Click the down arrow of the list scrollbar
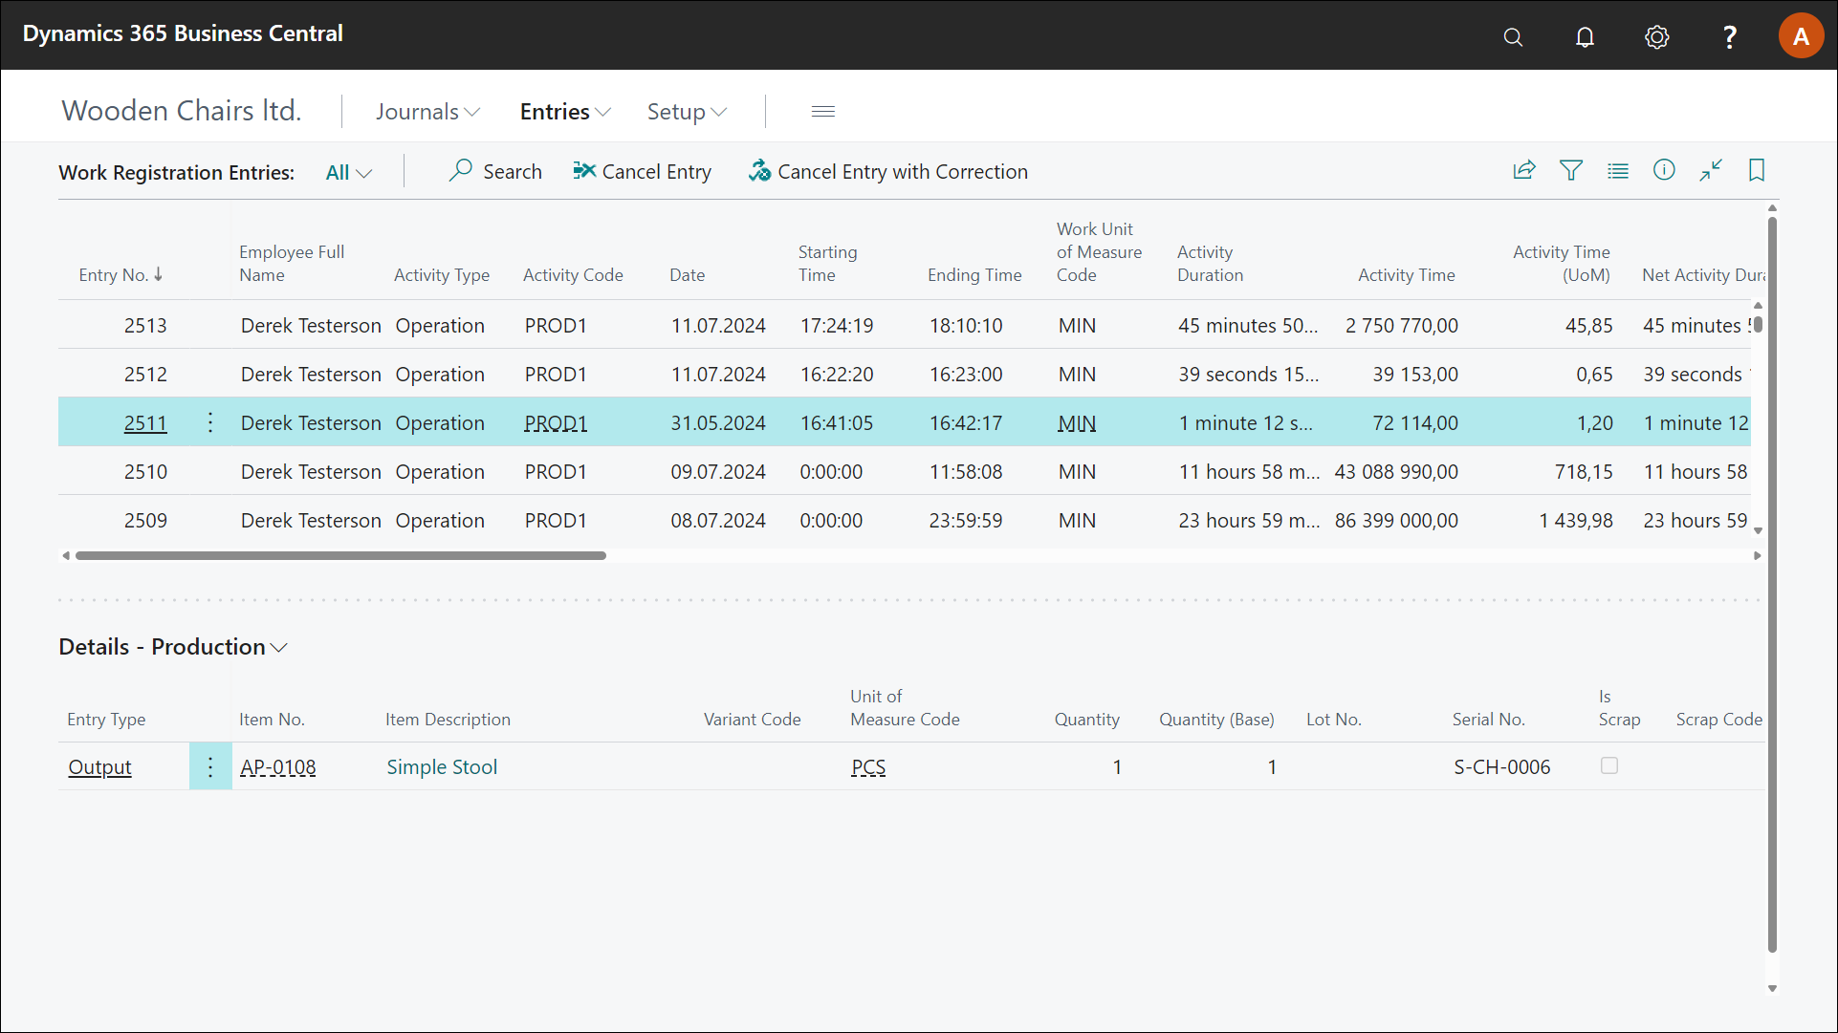 pos(1758,530)
